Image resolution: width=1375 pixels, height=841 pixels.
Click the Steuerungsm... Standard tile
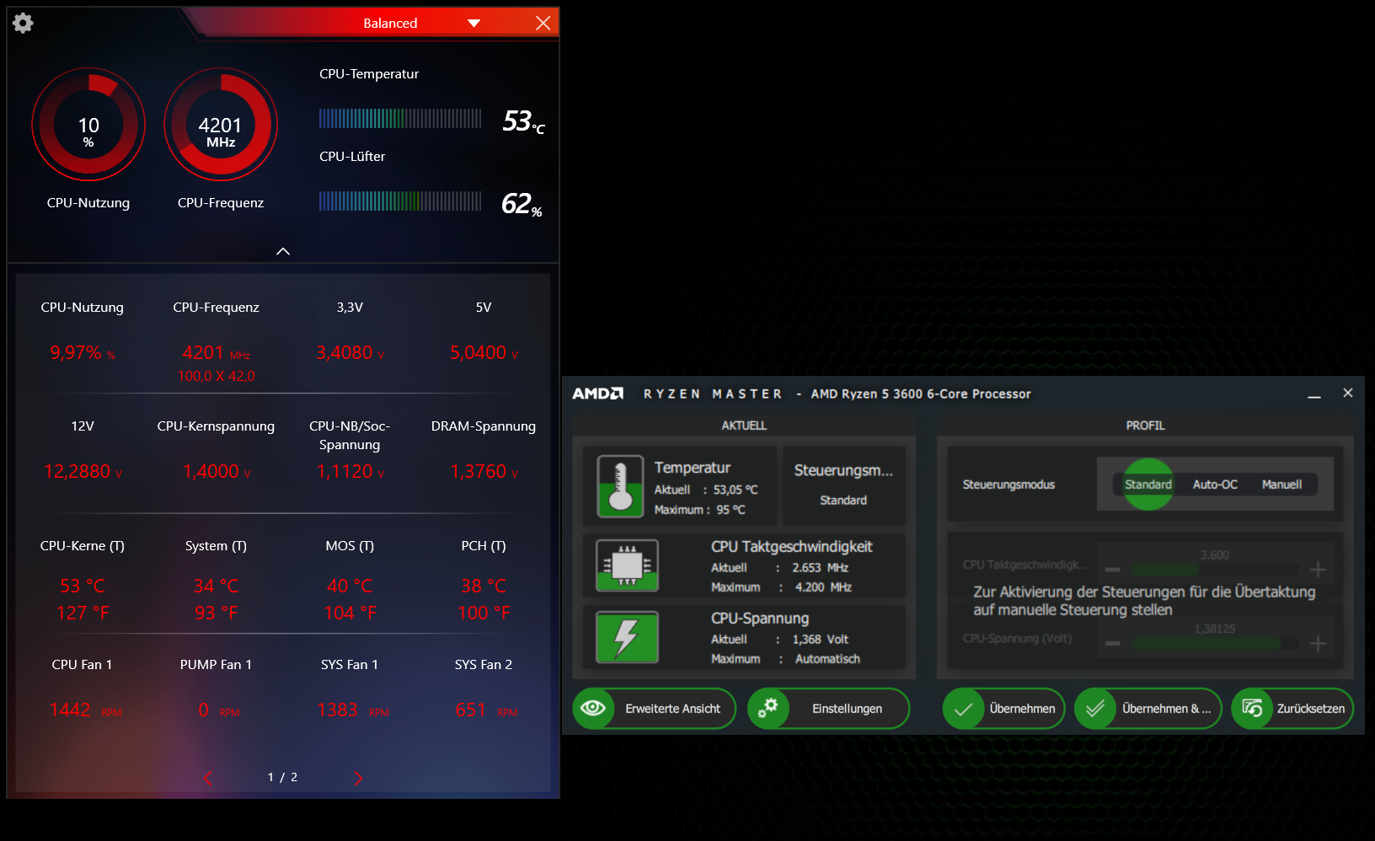click(x=843, y=486)
